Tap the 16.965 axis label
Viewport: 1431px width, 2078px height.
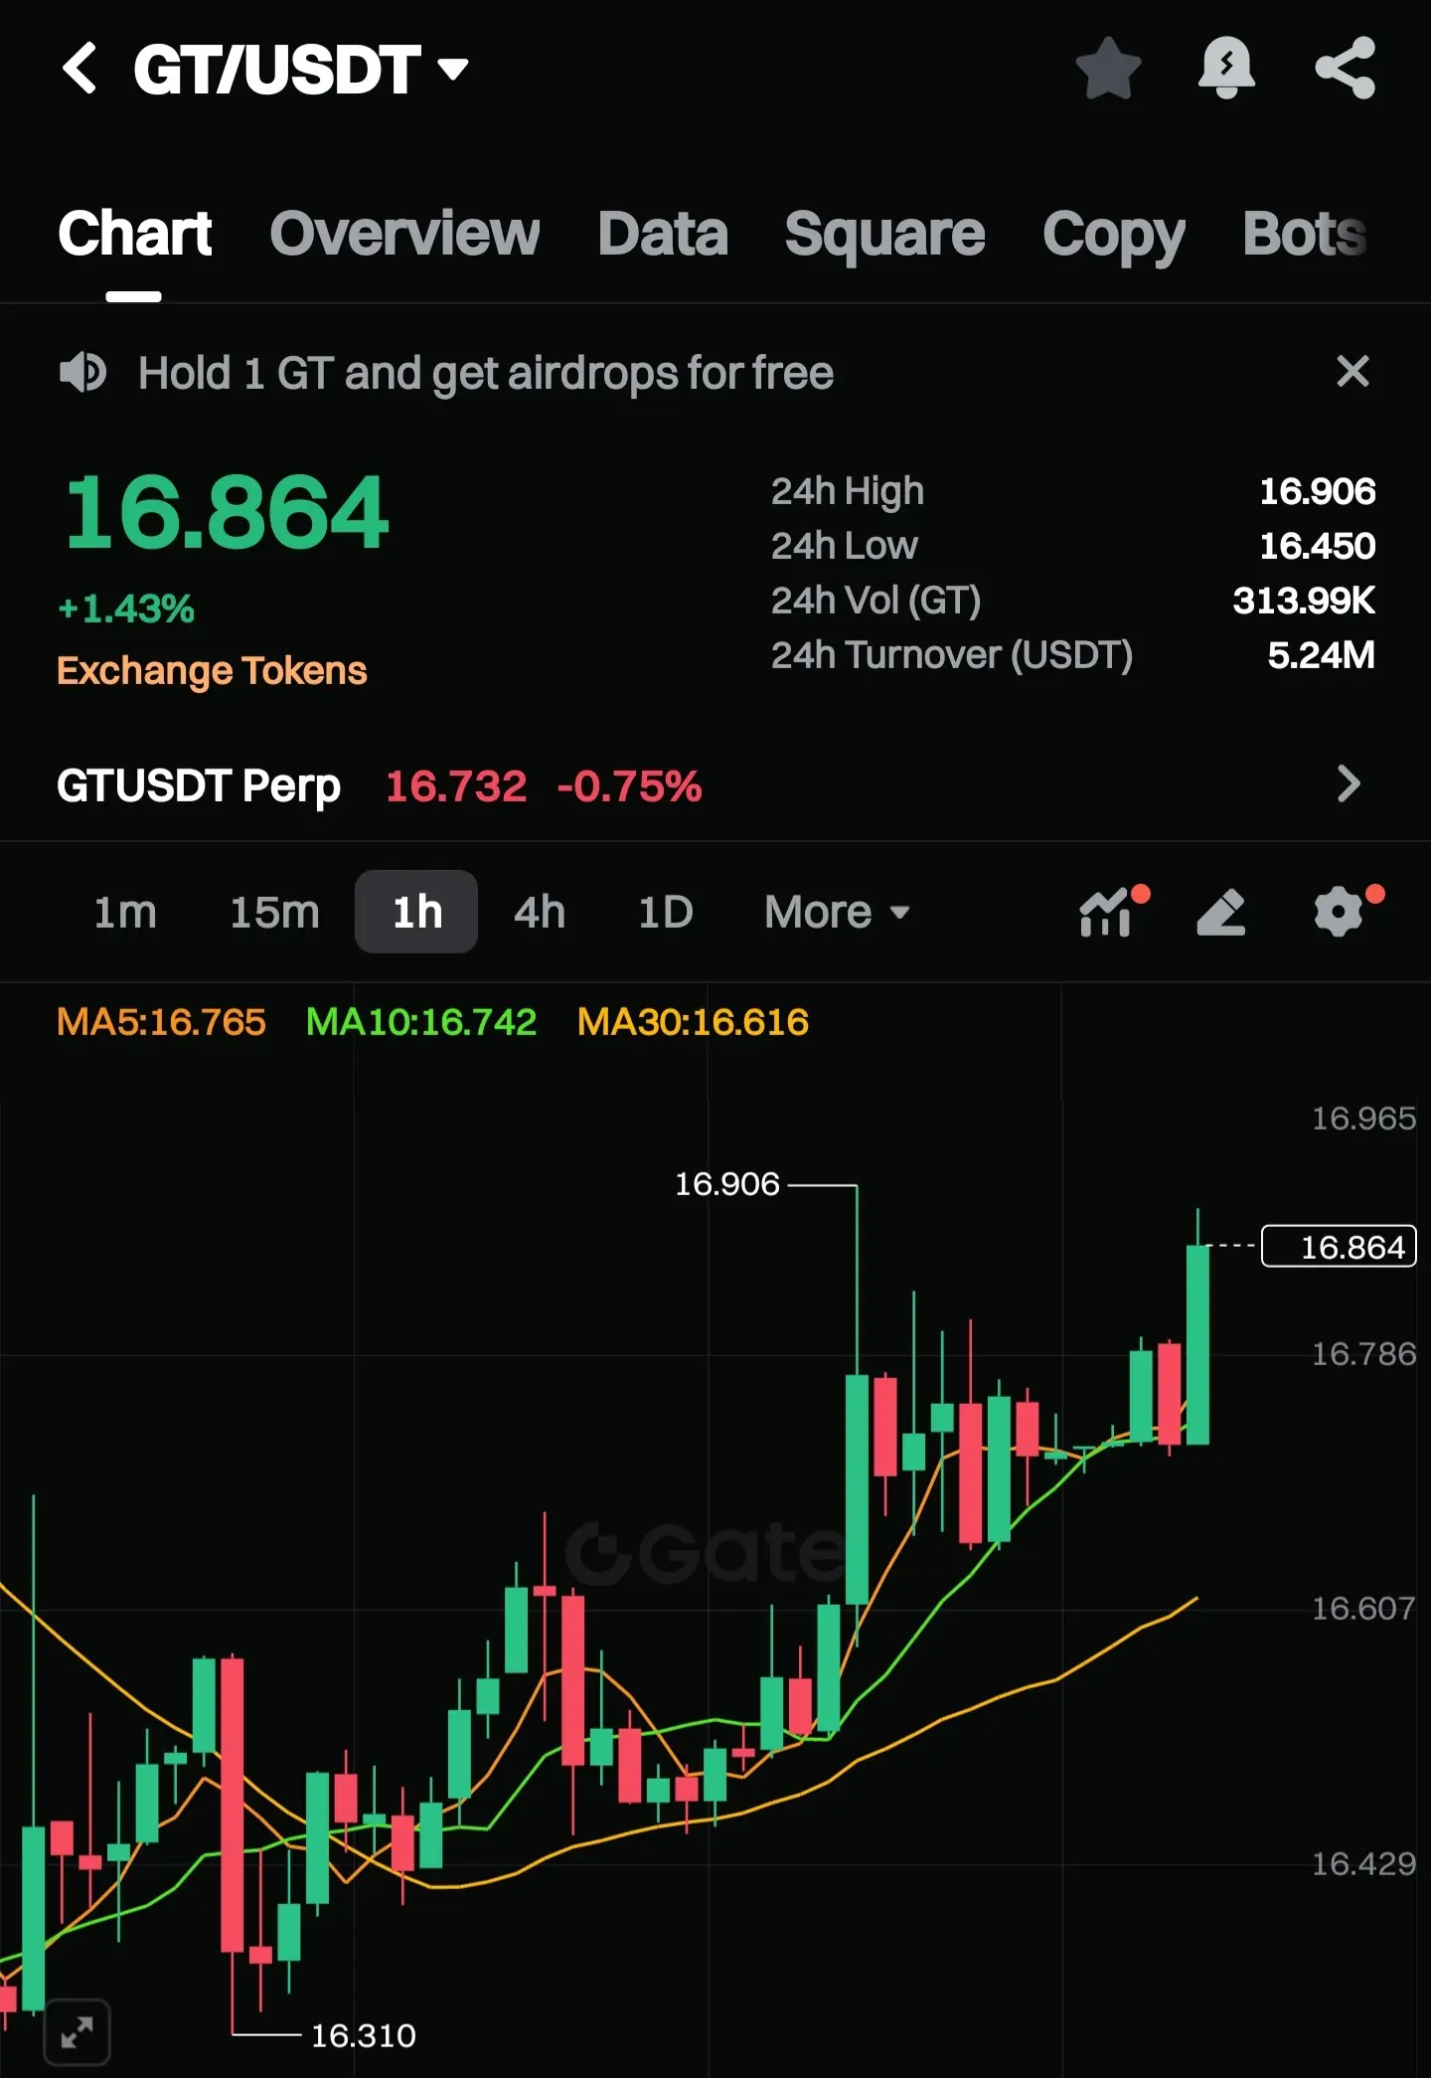pos(1363,1119)
